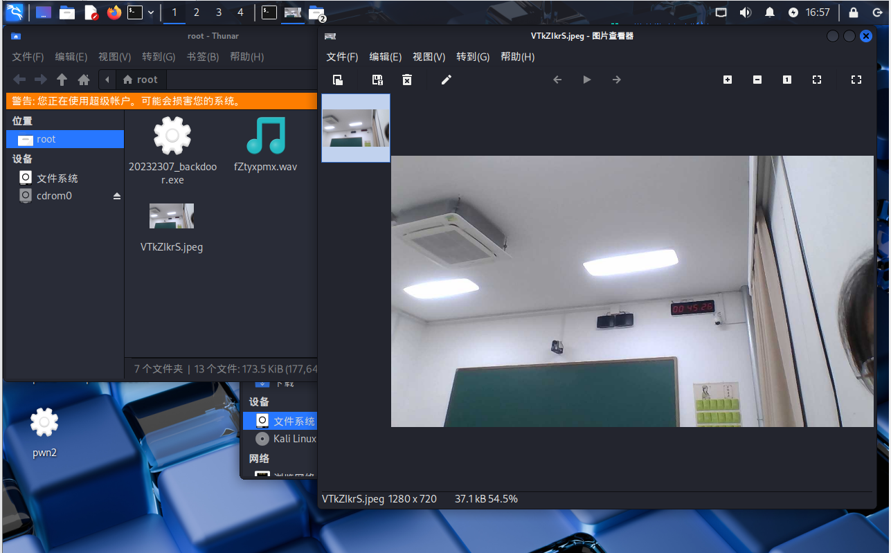Viewport: 891px width, 553px height.
Task: Click the power manager icon in the panel
Action: tap(793, 12)
